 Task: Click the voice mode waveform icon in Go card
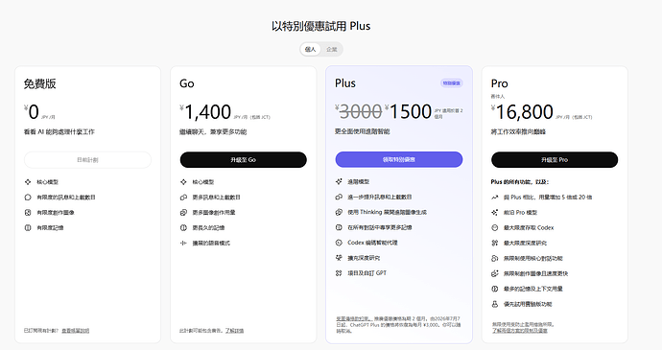[x=183, y=243]
